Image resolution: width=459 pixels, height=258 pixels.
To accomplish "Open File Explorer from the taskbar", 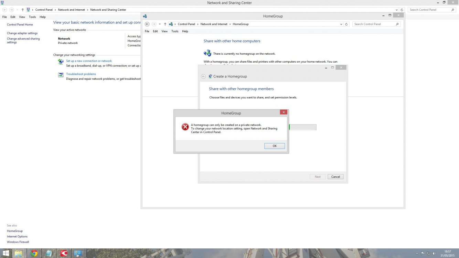I will (x=19, y=254).
